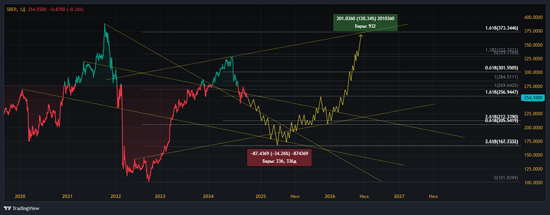Click the 2025 time axis label
Viewport: 550px width, 215px height.
[x=260, y=196]
